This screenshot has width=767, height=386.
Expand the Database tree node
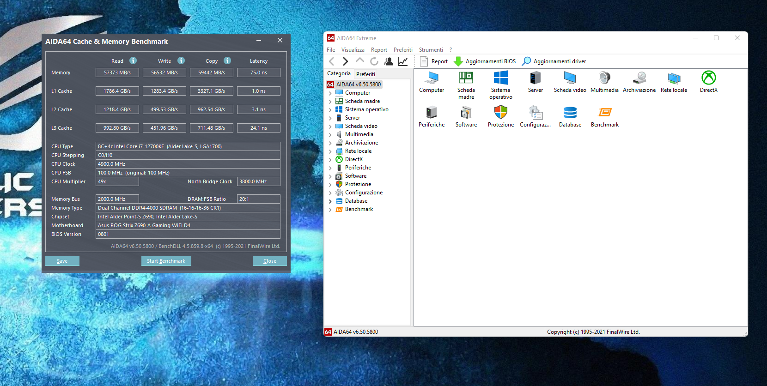tap(330, 201)
